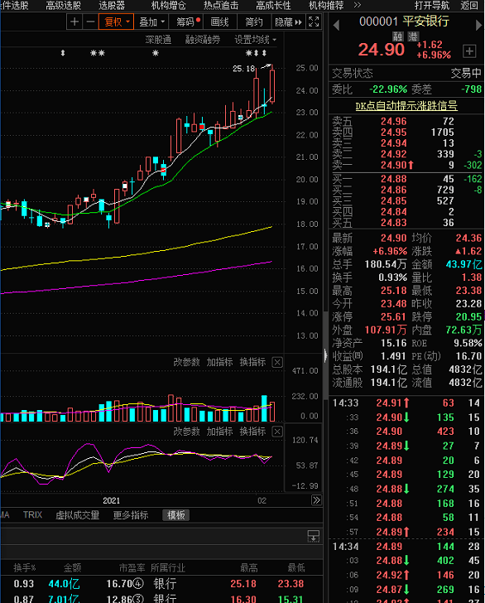Image resolution: width=485 pixels, height=603 pixels.
Task: Open DK点自动提示涨跌信号 link
Action: (x=406, y=106)
